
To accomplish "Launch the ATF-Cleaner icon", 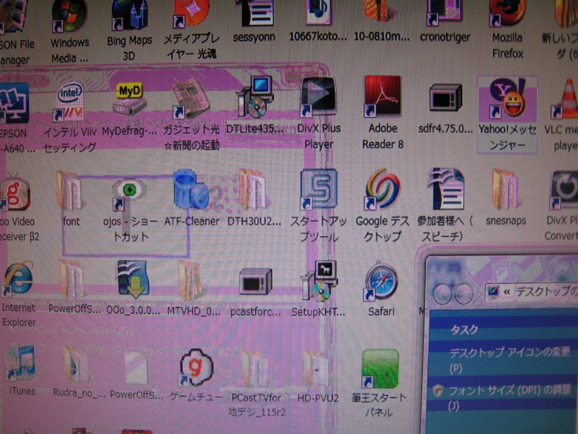I will (x=191, y=190).
